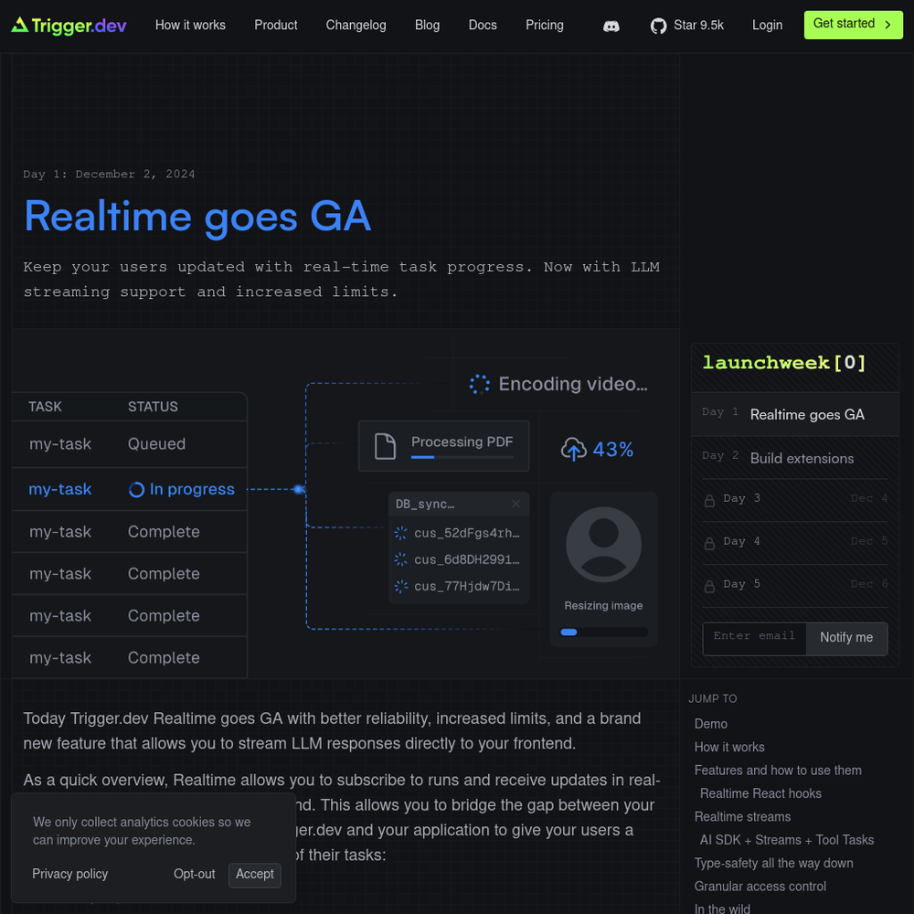Image resolution: width=914 pixels, height=914 pixels.
Task: Select Day 2 Build extensions
Action: coord(795,458)
